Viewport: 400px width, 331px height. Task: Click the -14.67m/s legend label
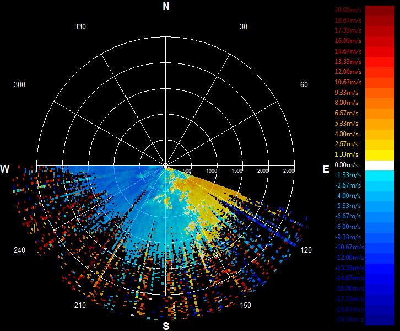(349, 278)
